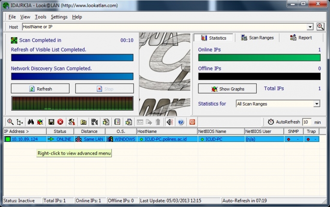
Task: Click the AutoRefresh stopwatch icon
Action: [271, 122]
